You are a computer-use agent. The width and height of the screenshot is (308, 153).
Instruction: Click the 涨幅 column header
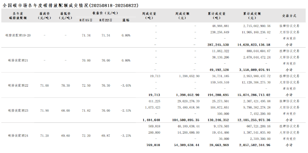pyautogui.click(x=126, y=20)
